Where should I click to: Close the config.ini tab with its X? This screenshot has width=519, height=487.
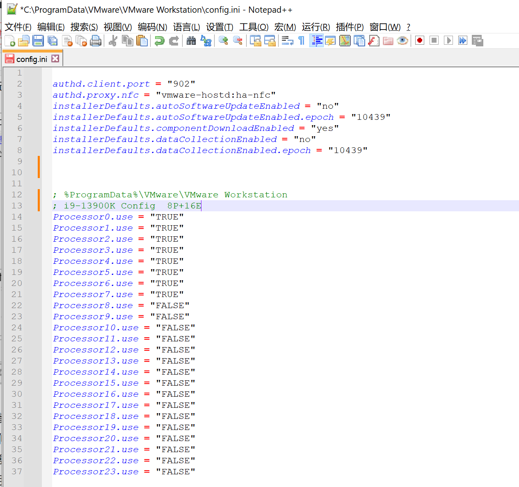tap(55, 59)
